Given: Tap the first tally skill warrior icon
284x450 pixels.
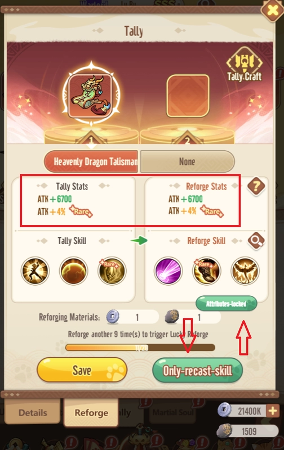Looking at the screenshot, I should pyautogui.click(x=35, y=271).
